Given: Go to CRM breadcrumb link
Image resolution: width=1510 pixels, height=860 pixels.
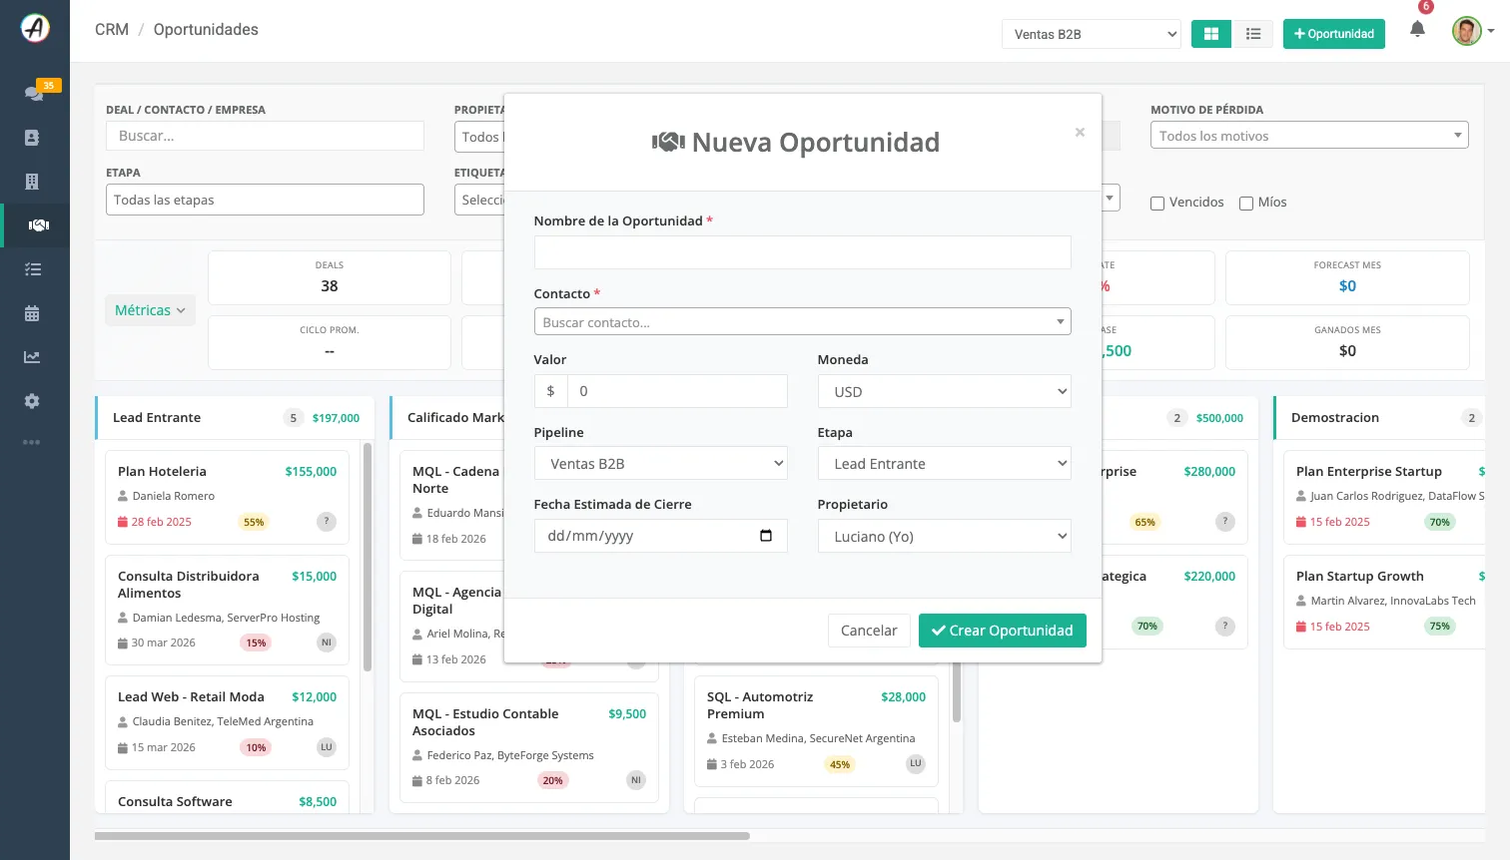Looking at the screenshot, I should [112, 30].
